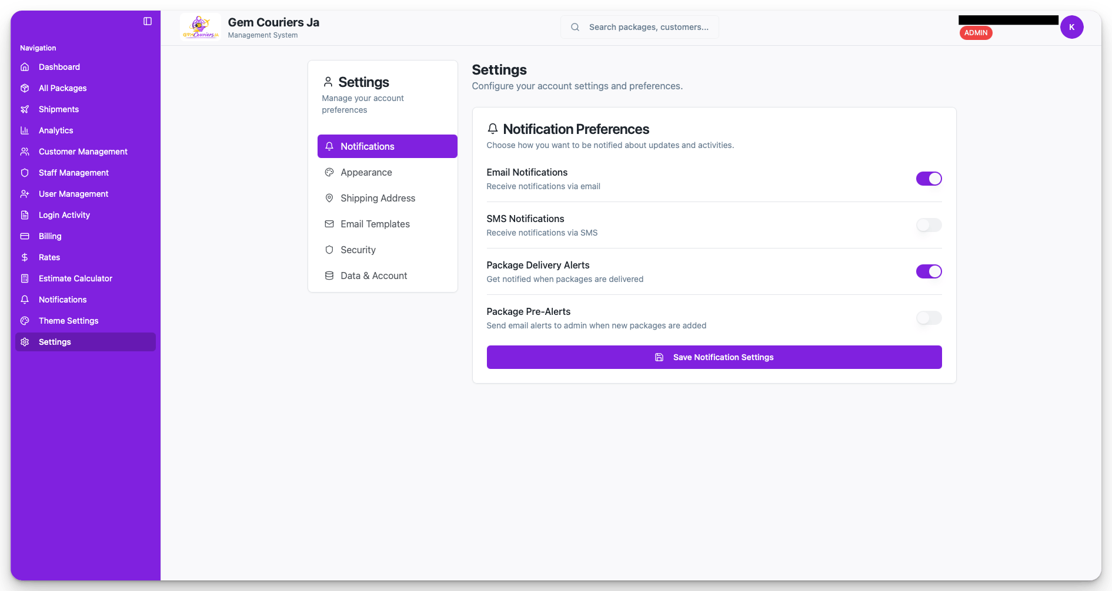The image size is (1112, 591).
Task: Click the Gem Couriers Ja logo
Action: point(201,27)
